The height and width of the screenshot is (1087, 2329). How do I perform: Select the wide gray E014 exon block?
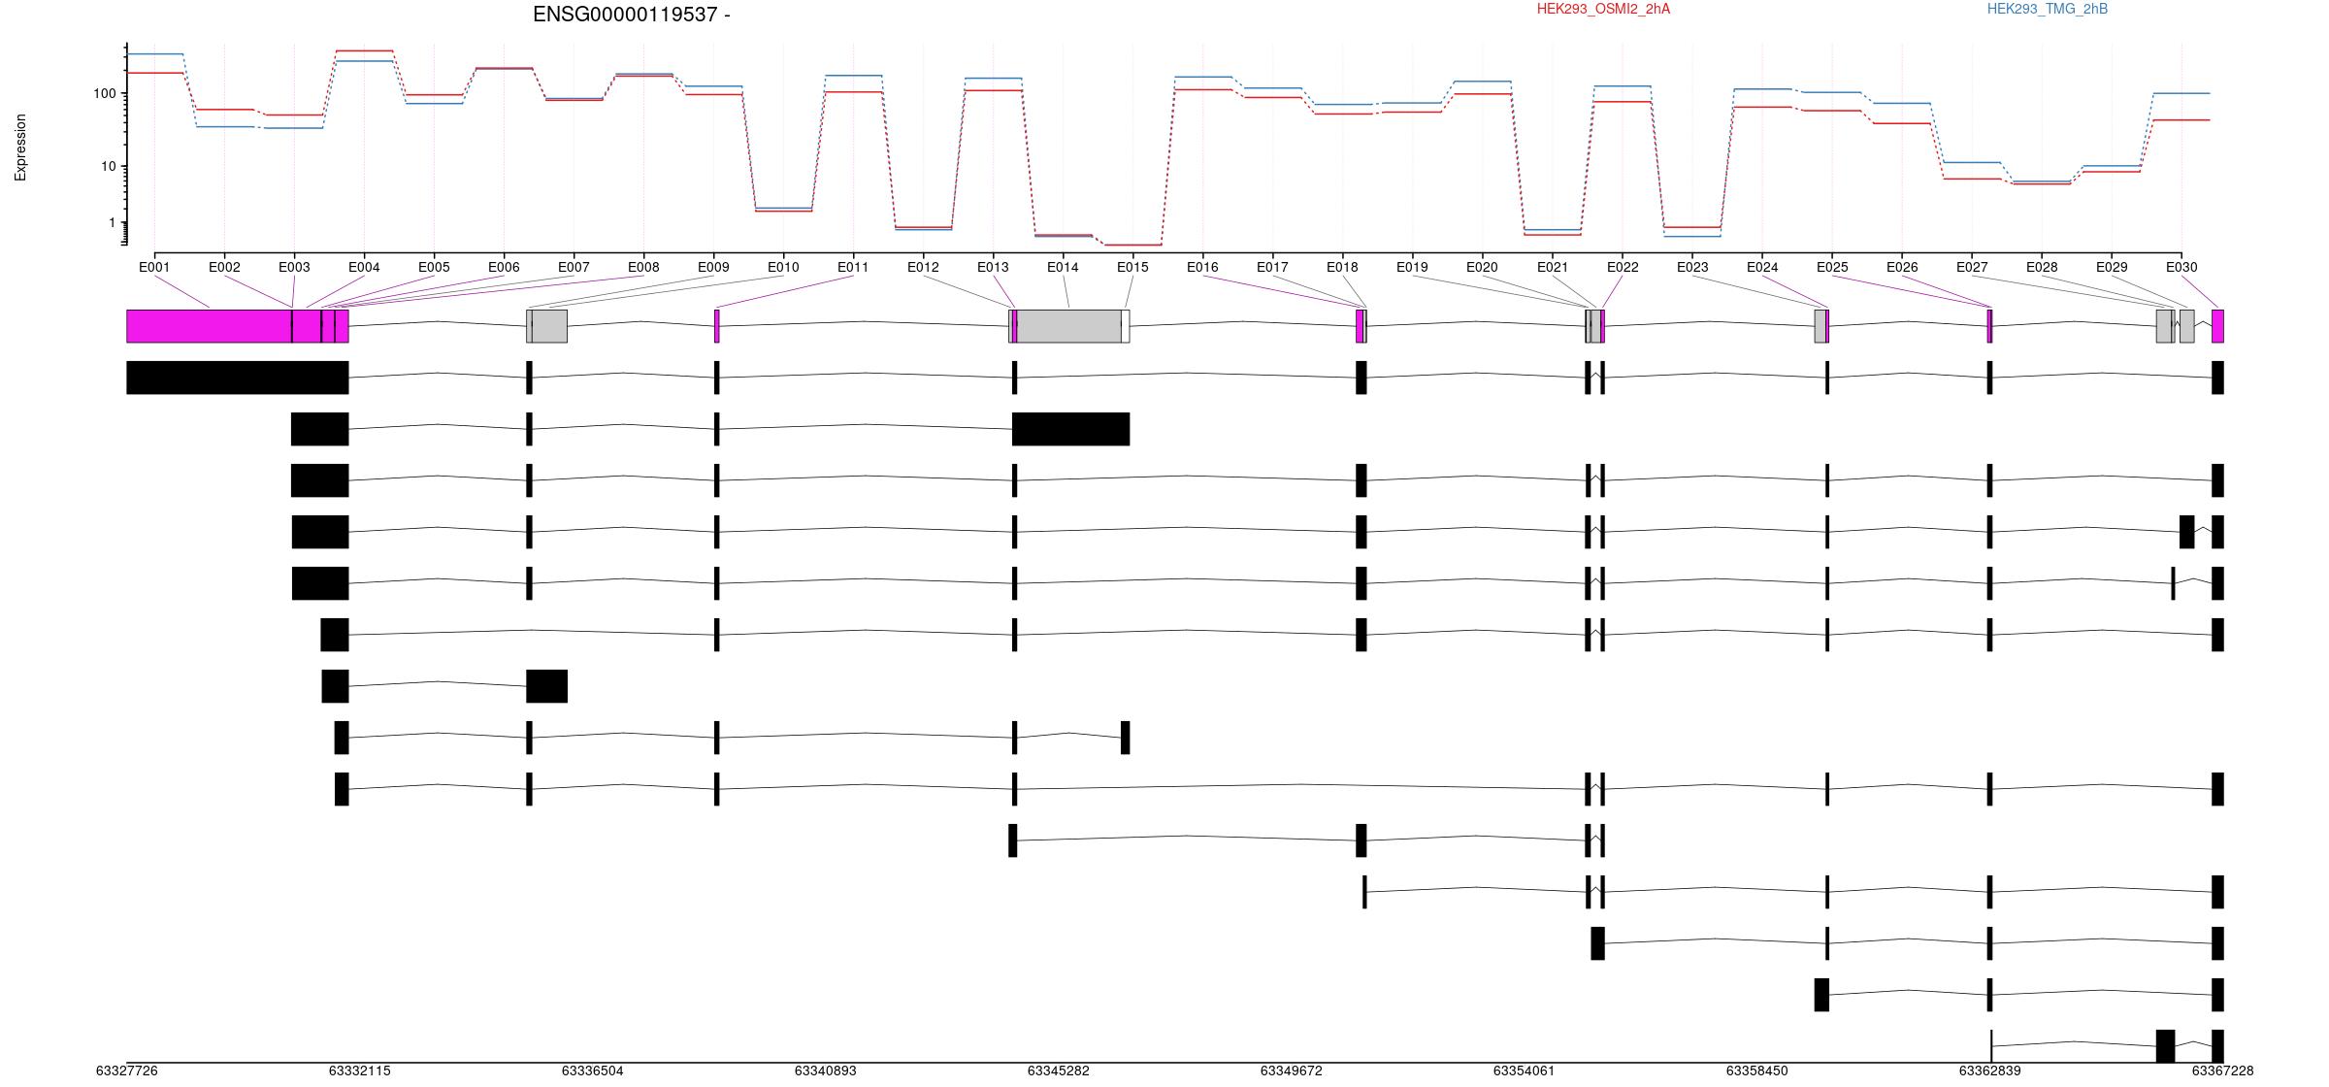(1068, 326)
